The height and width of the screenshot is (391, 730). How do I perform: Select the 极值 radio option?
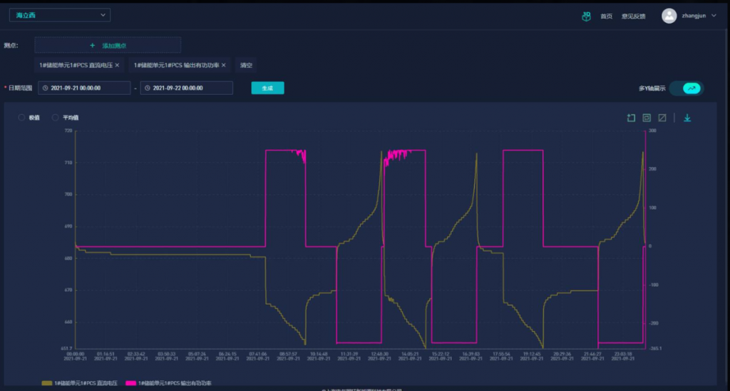point(22,117)
